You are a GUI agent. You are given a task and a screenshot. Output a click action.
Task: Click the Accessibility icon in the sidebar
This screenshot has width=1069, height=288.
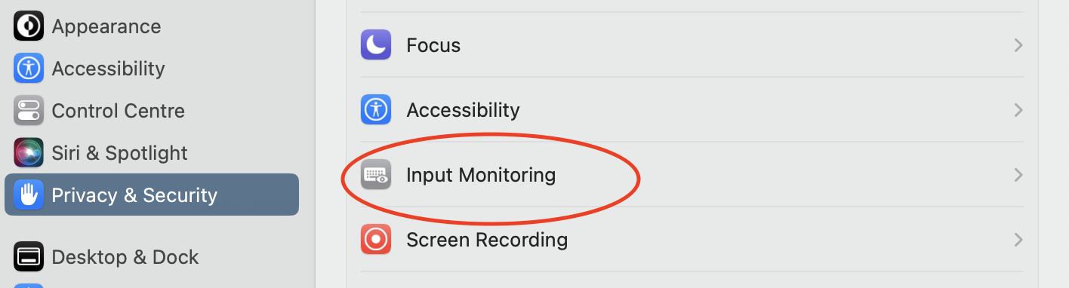[29, 69]
